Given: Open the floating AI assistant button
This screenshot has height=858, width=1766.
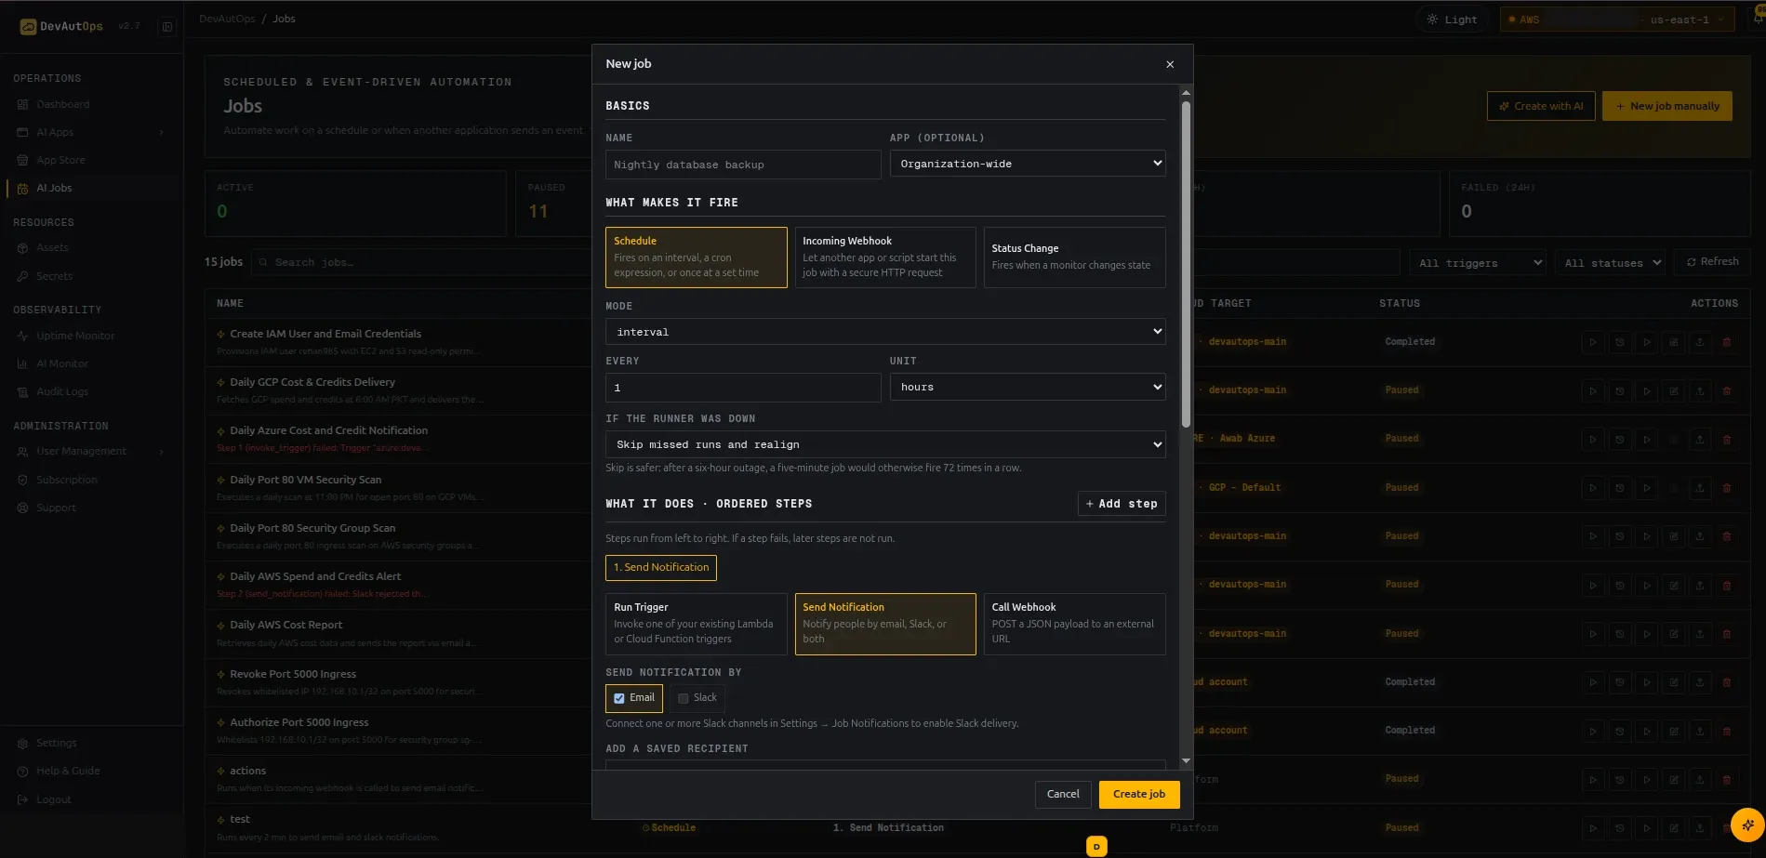Looking at the screenshot, I should point(1747,825).
